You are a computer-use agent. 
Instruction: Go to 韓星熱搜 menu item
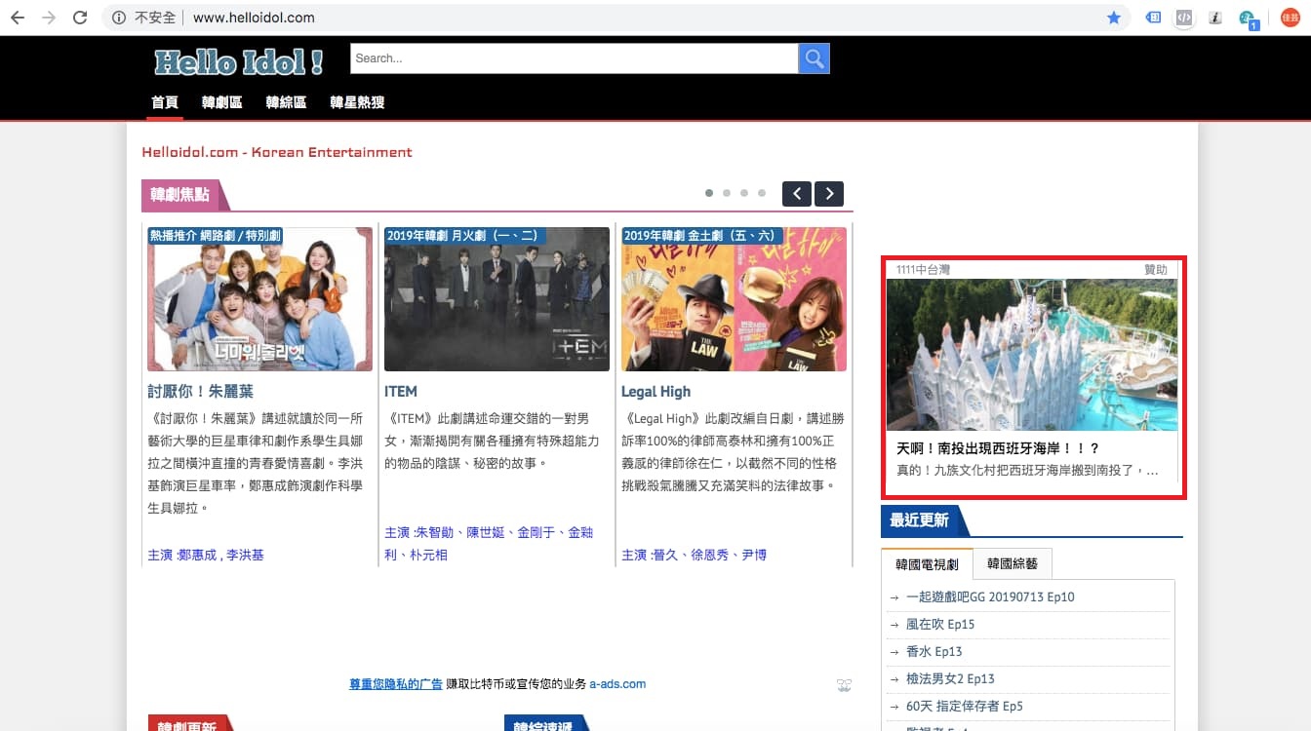[x=357, y=102]
